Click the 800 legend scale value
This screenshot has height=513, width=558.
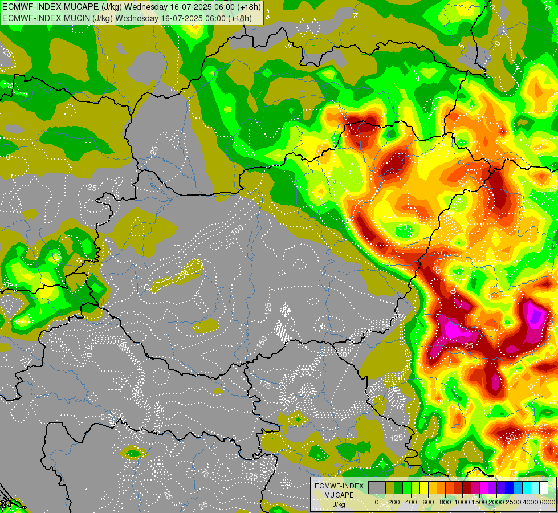445,502
